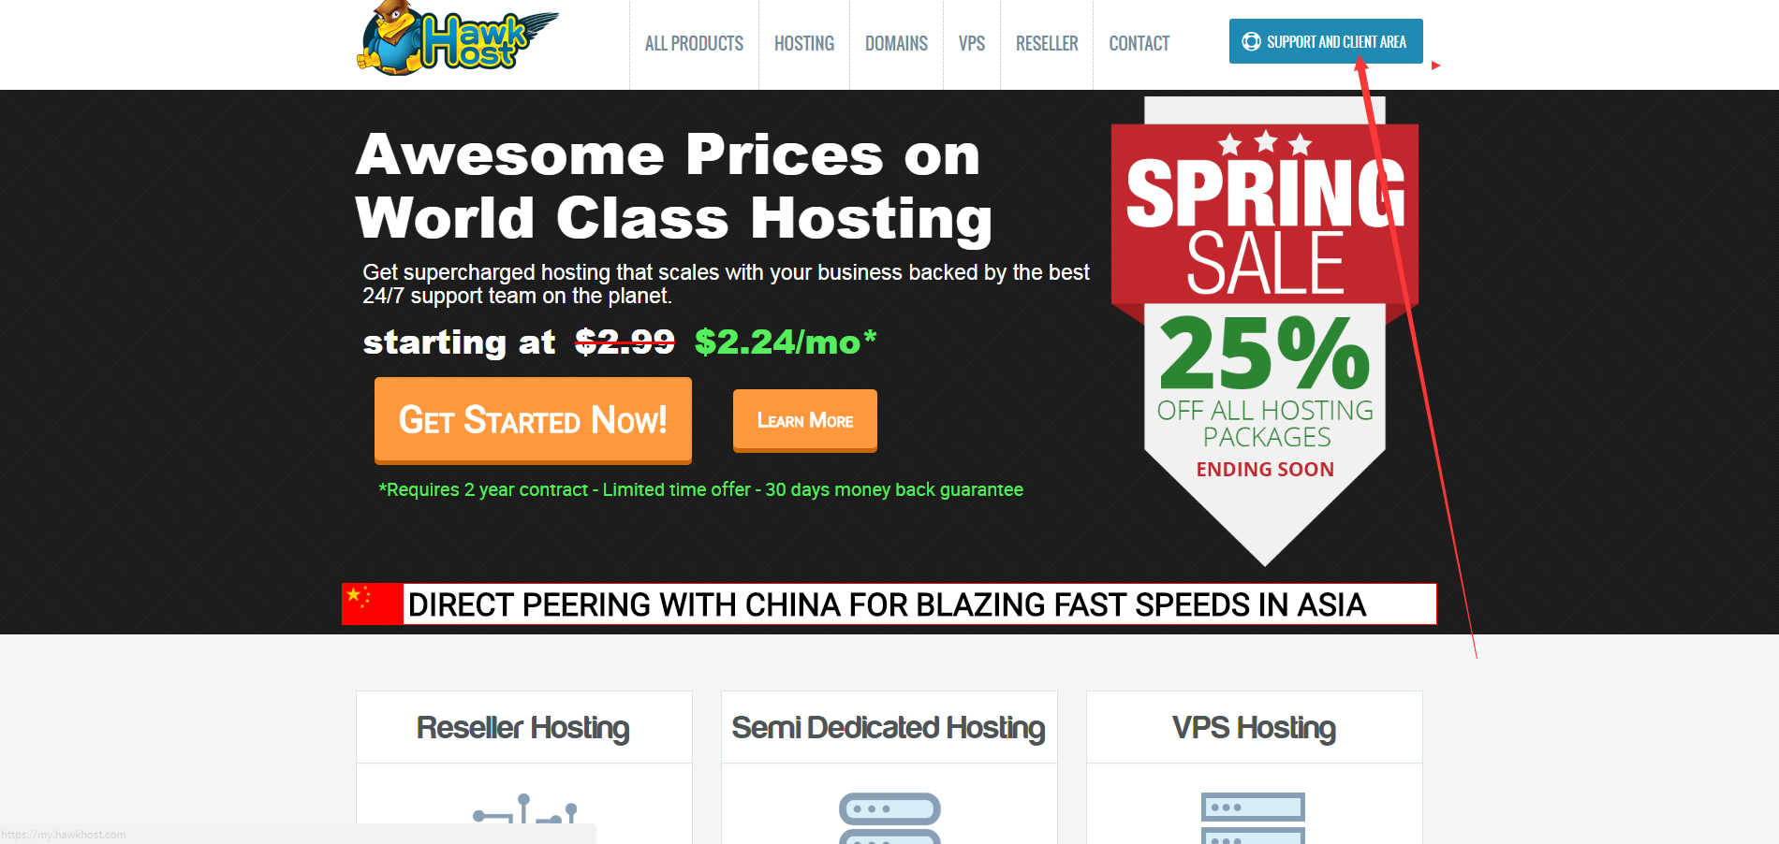Viewport: 1779px width, 844px height.
Task: Click the Direct Peering with China banner
Action: point(889,604)
